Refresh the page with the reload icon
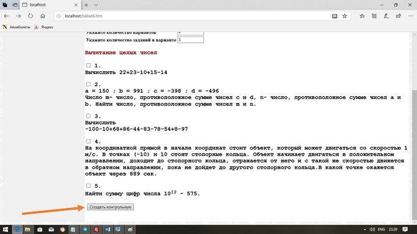The height and width of the screenshot is (234, 417). (30, 16)
